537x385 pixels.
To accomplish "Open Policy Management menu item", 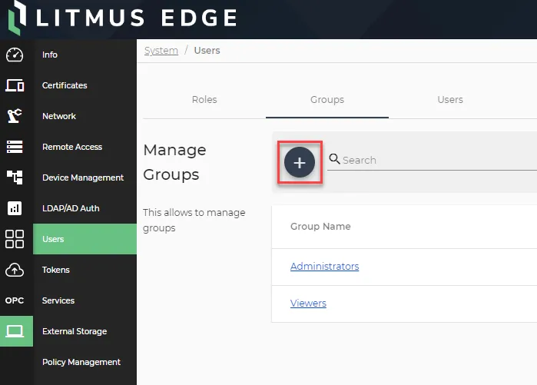I will point(85,362).
